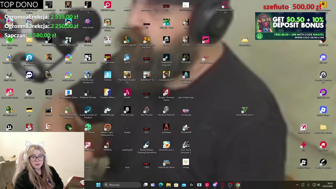336x189 pixels.
Task: Open Mall Rivals Demo icon
Action: pos(166,164)
